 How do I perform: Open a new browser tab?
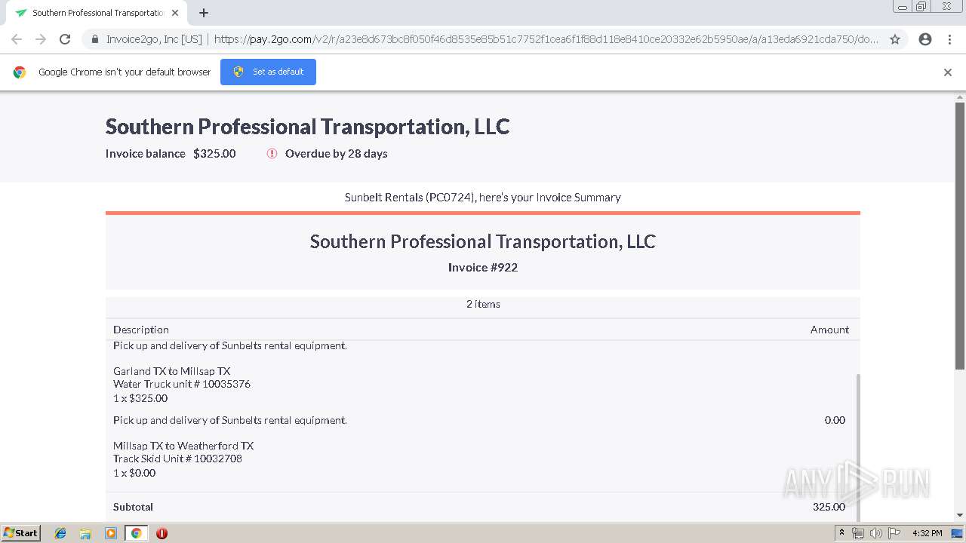click(204, 13)
